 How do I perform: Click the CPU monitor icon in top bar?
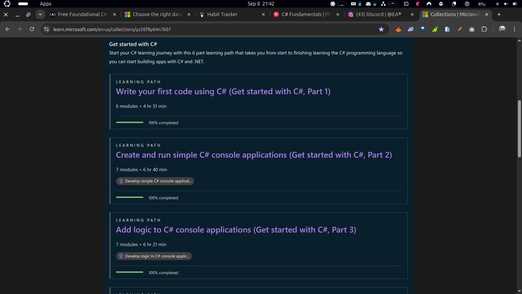(333, 4)
